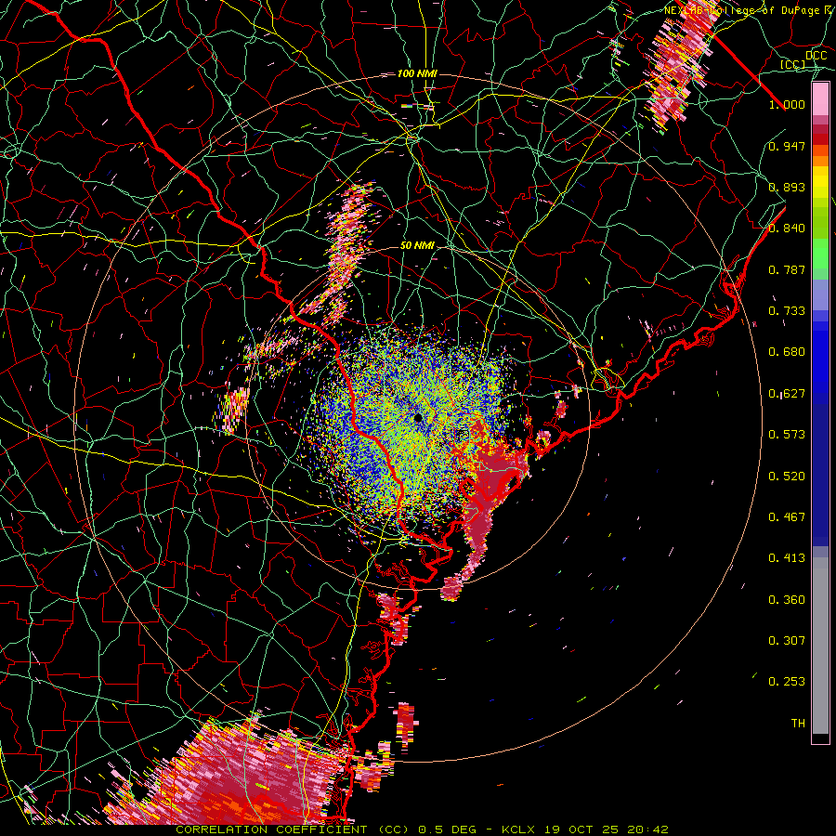
Task: Click the bright green band on the color scale
Action: click(820, 254)
